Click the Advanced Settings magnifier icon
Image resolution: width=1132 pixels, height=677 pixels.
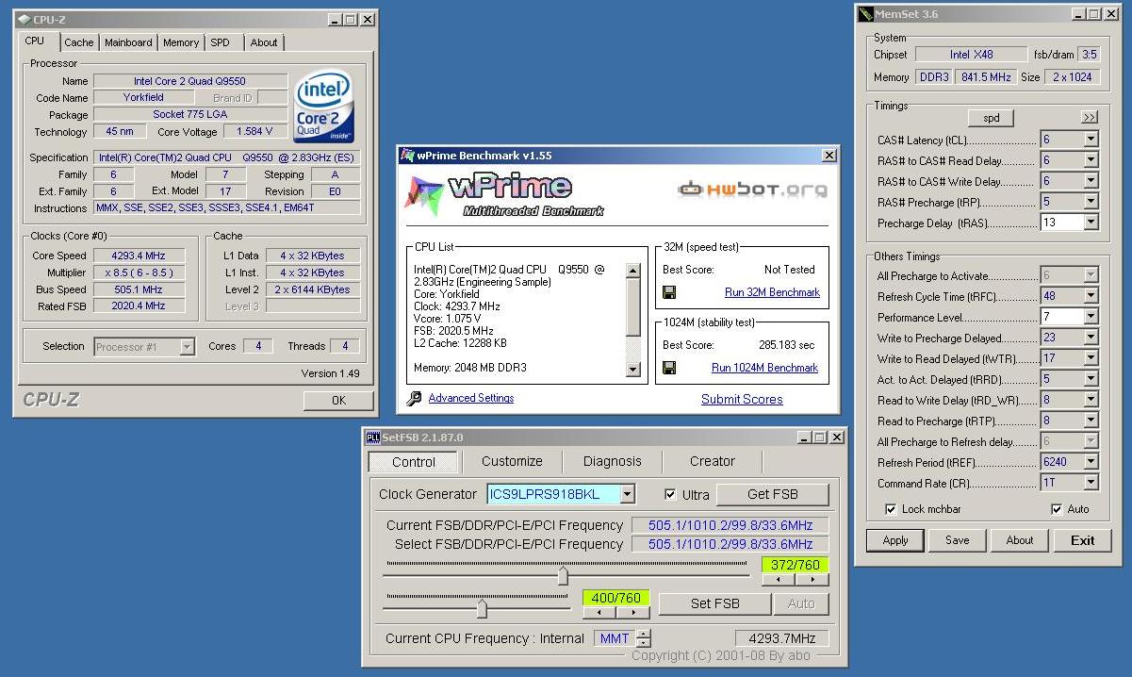(414, 399)
